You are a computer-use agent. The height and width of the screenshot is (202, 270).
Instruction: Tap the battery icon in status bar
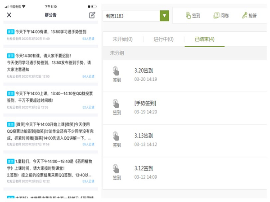pos(94,7)
